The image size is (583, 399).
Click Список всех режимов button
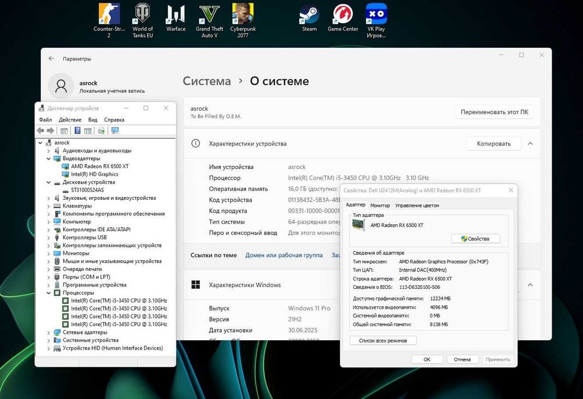click(383, 340)
